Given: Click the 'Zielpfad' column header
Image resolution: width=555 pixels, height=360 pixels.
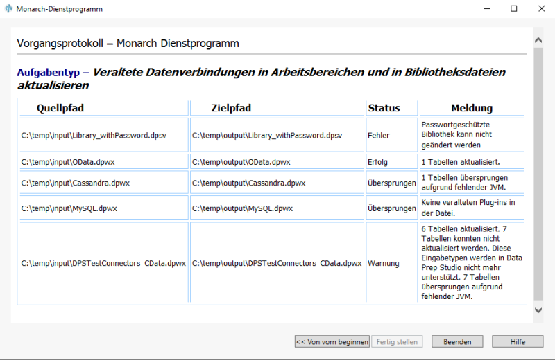Looking at the screenshot, I should click(x=231, y=108).
